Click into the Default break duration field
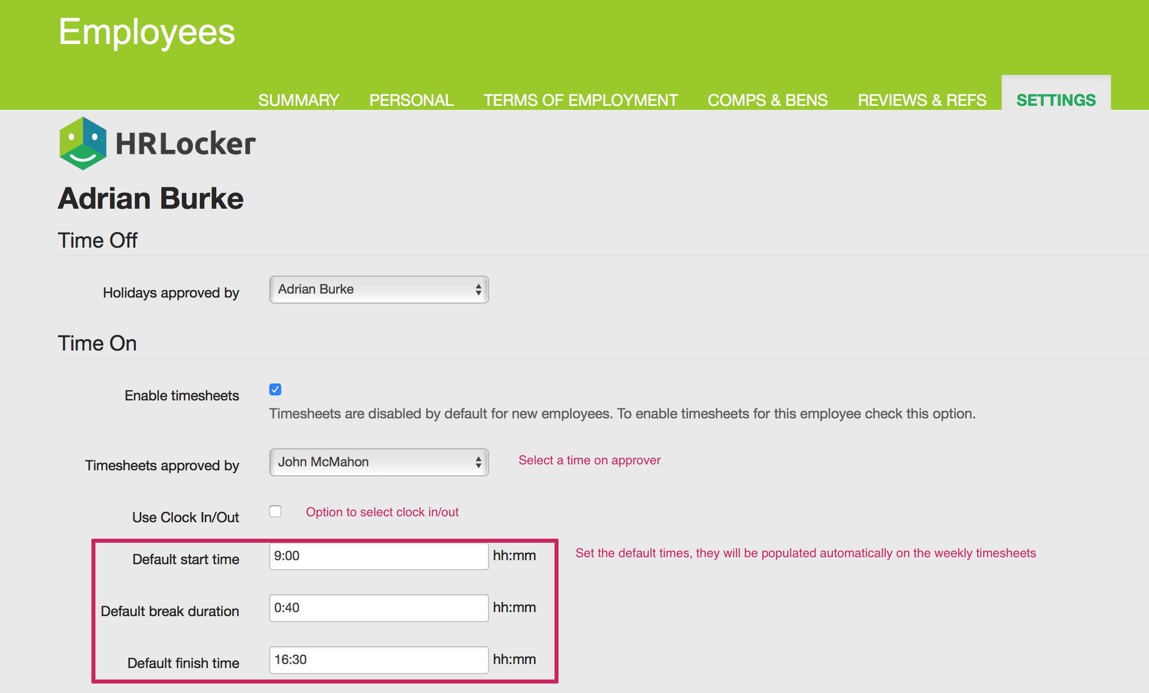The height and width of the screenshot is (693, 1149). click(x=378, y=608)
